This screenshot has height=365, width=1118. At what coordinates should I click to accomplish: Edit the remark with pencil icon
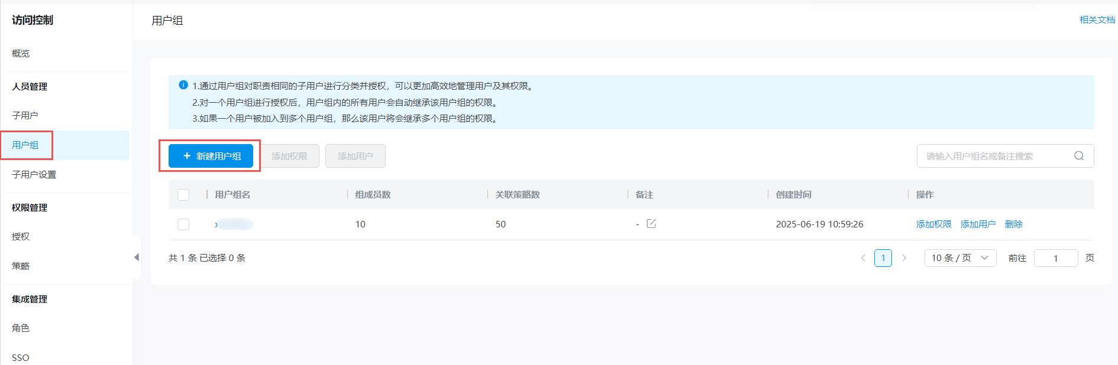pos(651,224)
